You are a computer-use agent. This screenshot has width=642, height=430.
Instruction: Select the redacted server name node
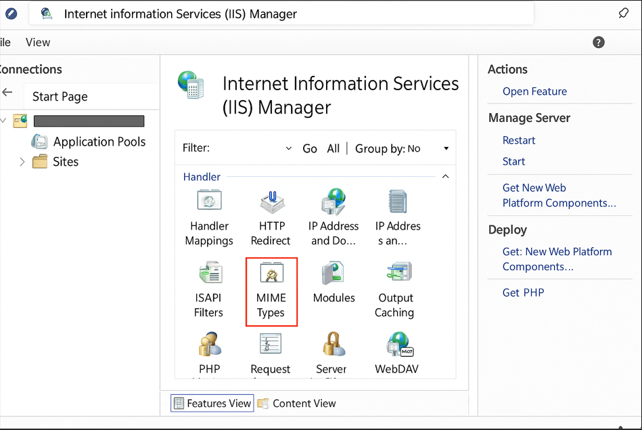[89, 121]
